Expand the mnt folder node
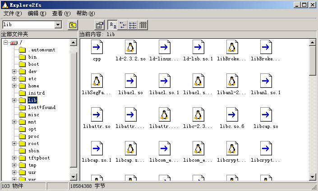318x191 pixels. click(14, 122)
